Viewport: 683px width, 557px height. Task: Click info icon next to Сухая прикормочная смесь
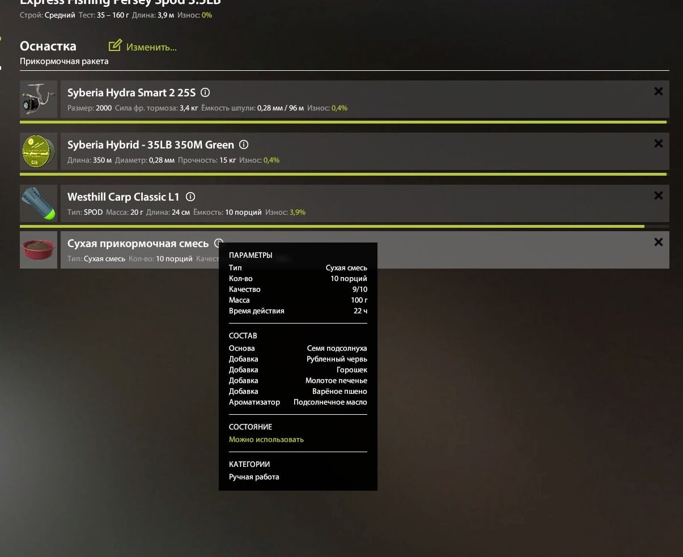tap(218, 243)
